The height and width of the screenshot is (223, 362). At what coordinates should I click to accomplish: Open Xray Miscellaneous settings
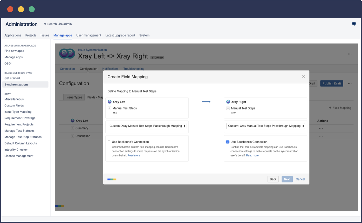[14, 99]
